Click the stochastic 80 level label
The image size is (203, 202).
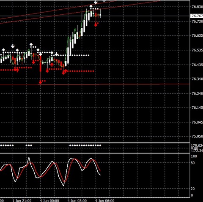click(192, 163)
